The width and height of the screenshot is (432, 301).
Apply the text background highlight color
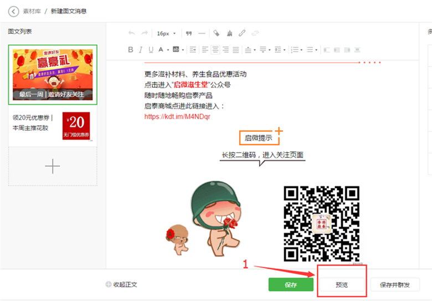[x=176, y=50]
